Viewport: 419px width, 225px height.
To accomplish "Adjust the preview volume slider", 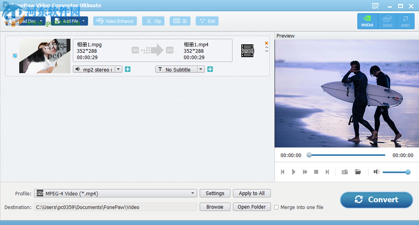I will pos(396,172).
